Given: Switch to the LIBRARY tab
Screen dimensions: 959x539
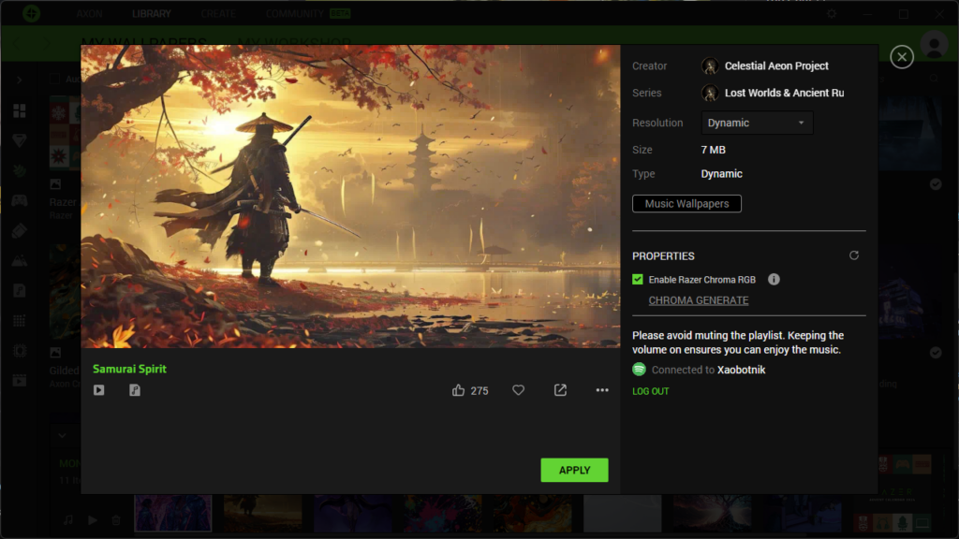Looking at the screenshot, I should pyautogui.click(x=151, y=13).
